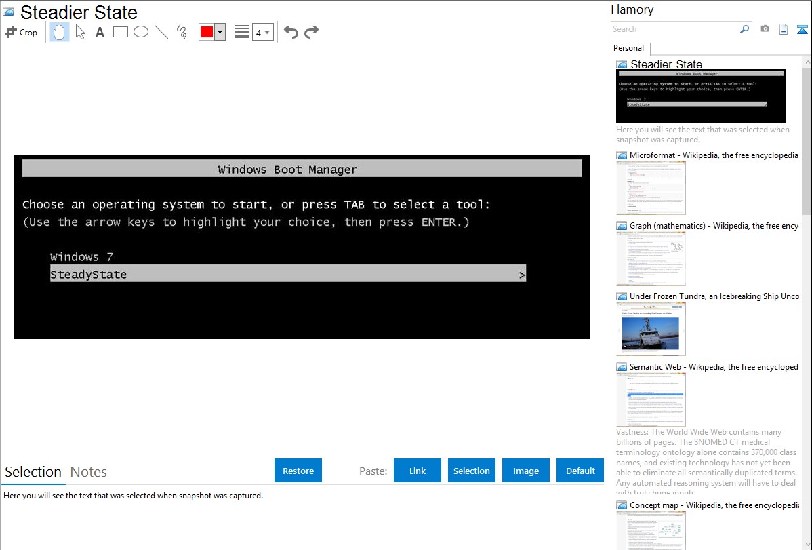Switch to the Personal tab
This screenshot has width=812, height=550.
(x=629, y=48)
